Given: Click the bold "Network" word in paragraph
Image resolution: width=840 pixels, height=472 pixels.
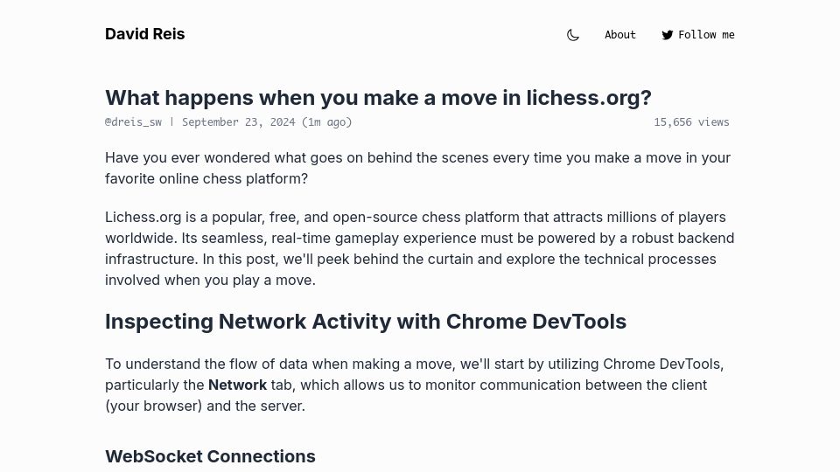Looking at the screenshot, I should click(x=237, y=385).
